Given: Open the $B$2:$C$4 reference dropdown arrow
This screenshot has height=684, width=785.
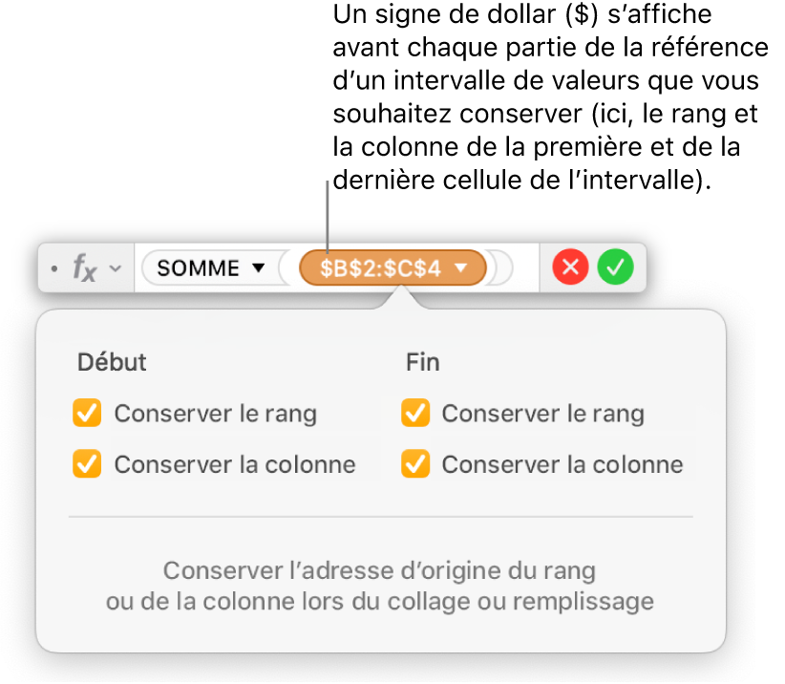Looking at the screenshot, I should coord(461,268).
